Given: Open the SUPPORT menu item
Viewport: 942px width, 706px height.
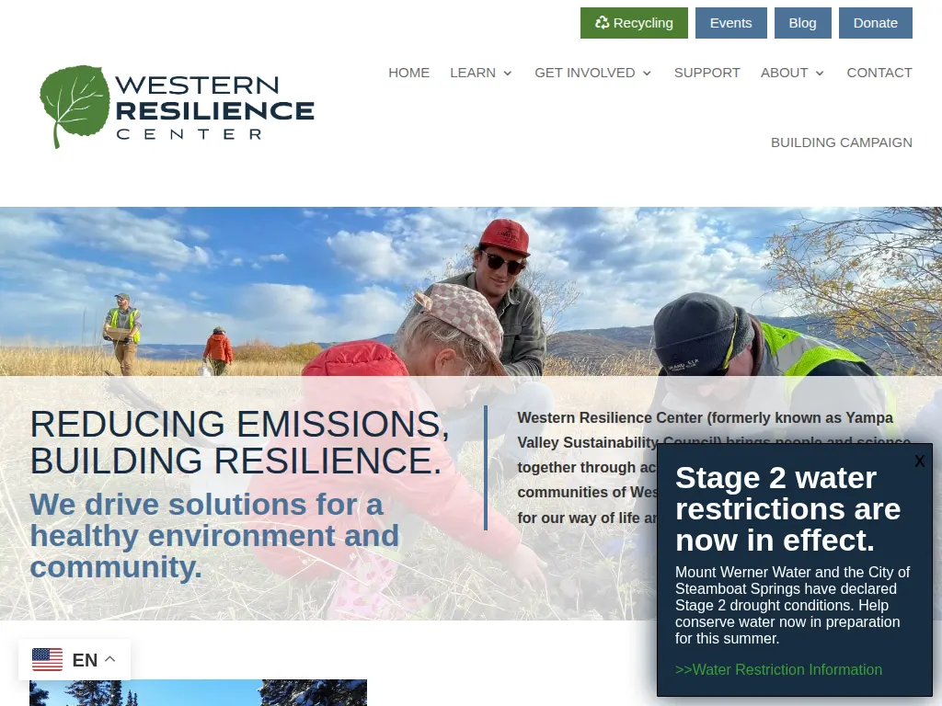Looking at the screenshot, I should pyautogui.click(x=706, y=73).
